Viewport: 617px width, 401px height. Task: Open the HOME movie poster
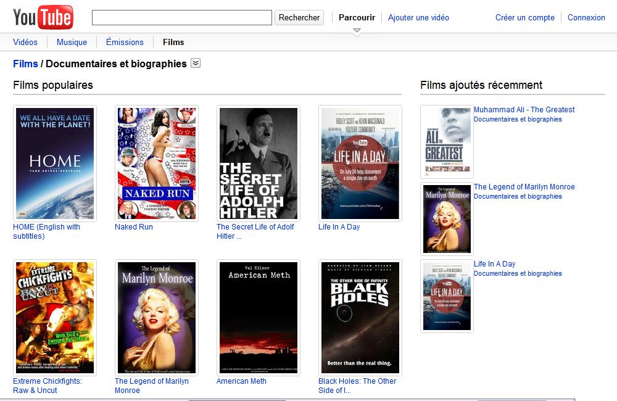click(55, 163)
